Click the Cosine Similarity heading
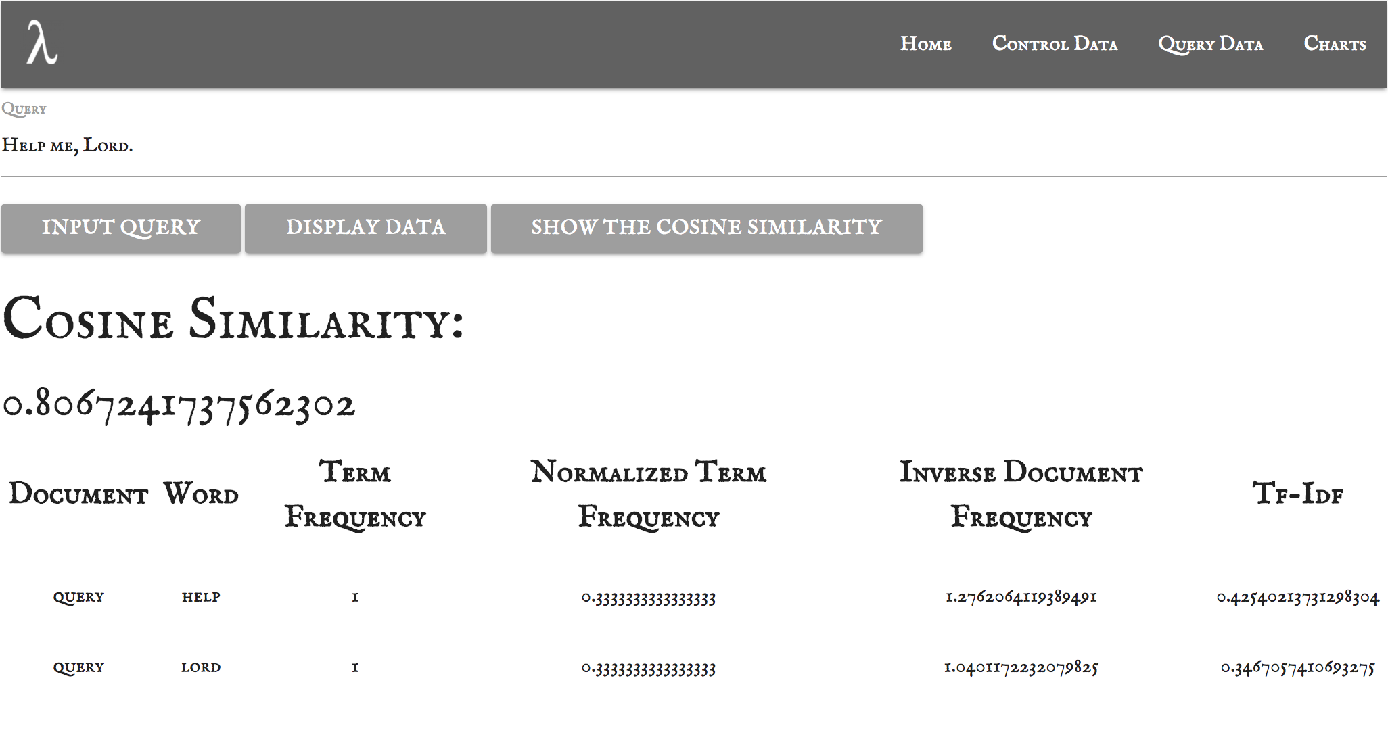 233,319
